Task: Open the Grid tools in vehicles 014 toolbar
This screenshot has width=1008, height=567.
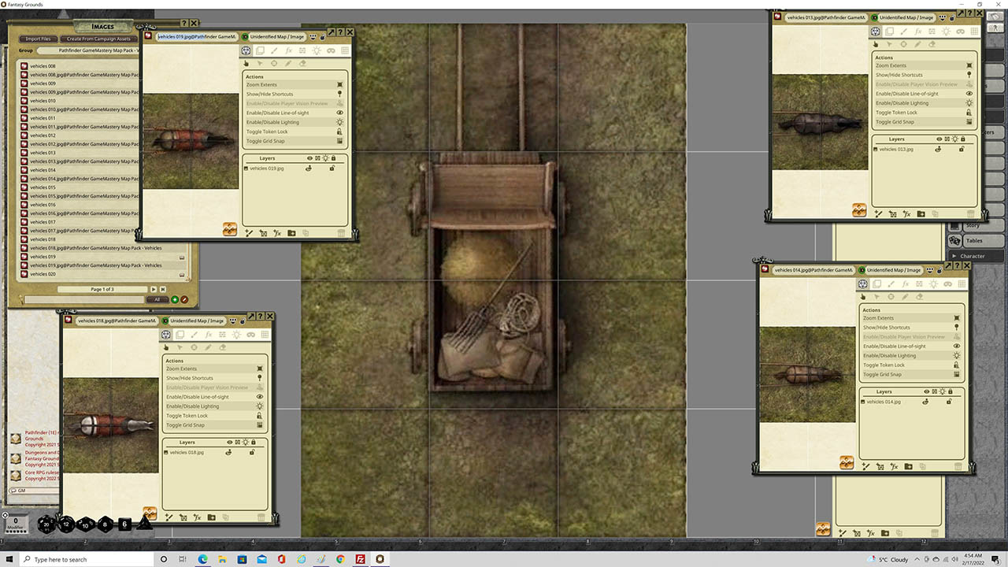Action: pos(962,283)
